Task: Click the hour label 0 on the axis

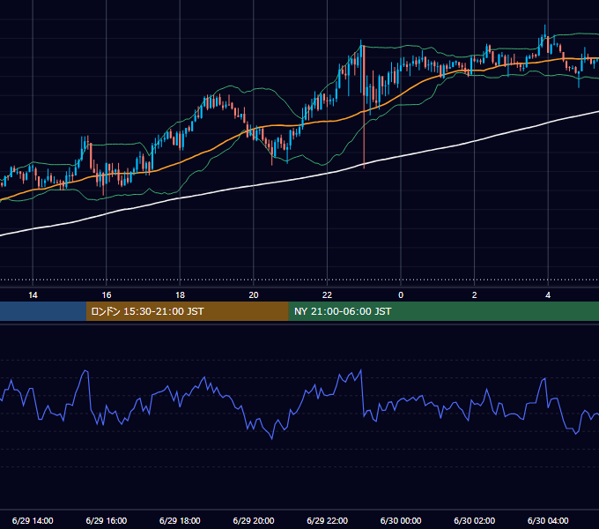Action: pos(401,295)
